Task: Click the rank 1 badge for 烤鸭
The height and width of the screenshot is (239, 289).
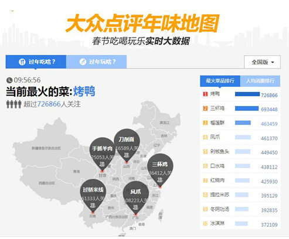Action: click(205, 94)
